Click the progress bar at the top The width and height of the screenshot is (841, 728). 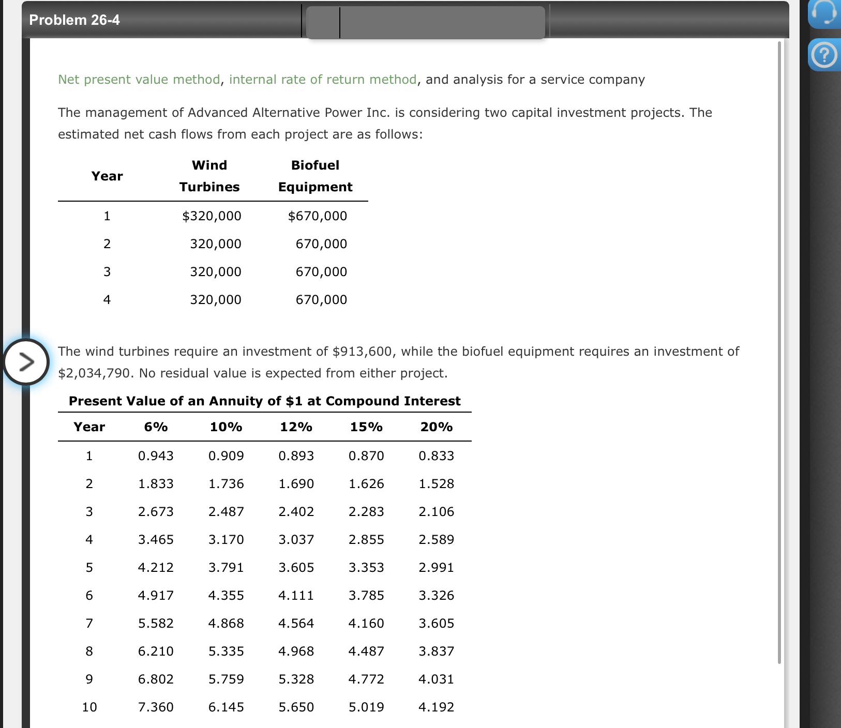tap(426, 23)
